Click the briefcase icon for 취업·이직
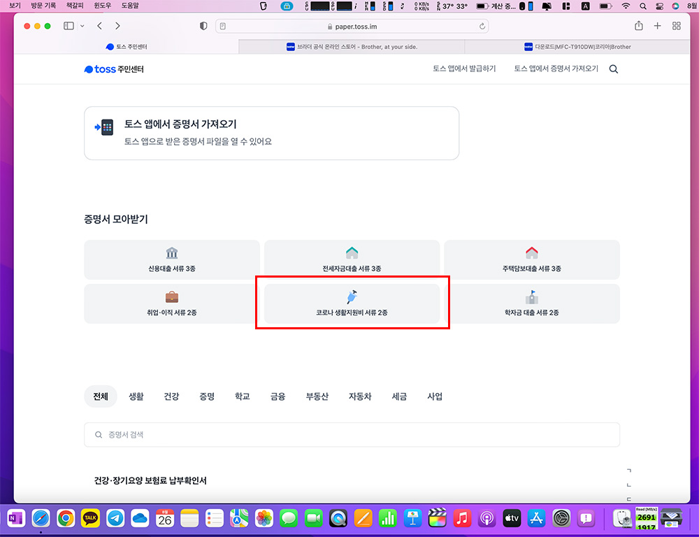Screen dimensions: 699x537 click(172, 297)
